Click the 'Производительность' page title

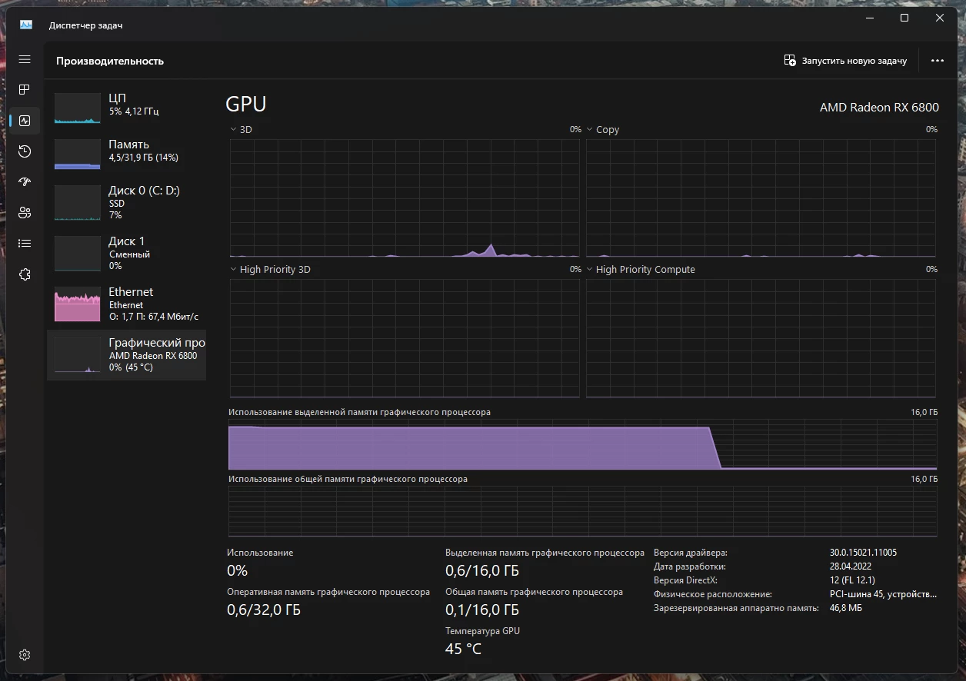[110, 61]
